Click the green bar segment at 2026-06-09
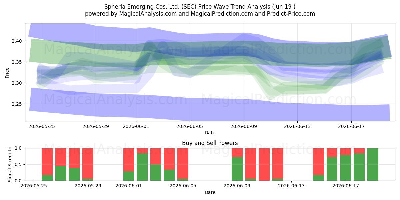400x200 pixels. tap(237, 169)
